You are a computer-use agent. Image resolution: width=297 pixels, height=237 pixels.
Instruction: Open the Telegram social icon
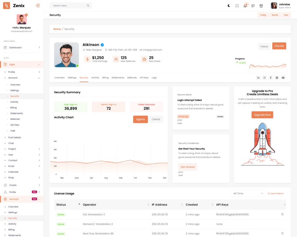pos(277,78)
